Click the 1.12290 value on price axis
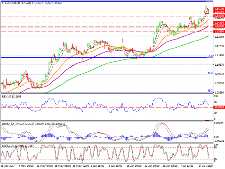Image resolution: width=225 pixels, height=169 pixels. coord(219,46)
